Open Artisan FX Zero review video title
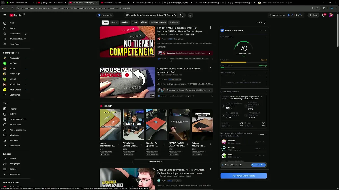The height and width of the screenshot is (190, 339). tap(181, 172)
